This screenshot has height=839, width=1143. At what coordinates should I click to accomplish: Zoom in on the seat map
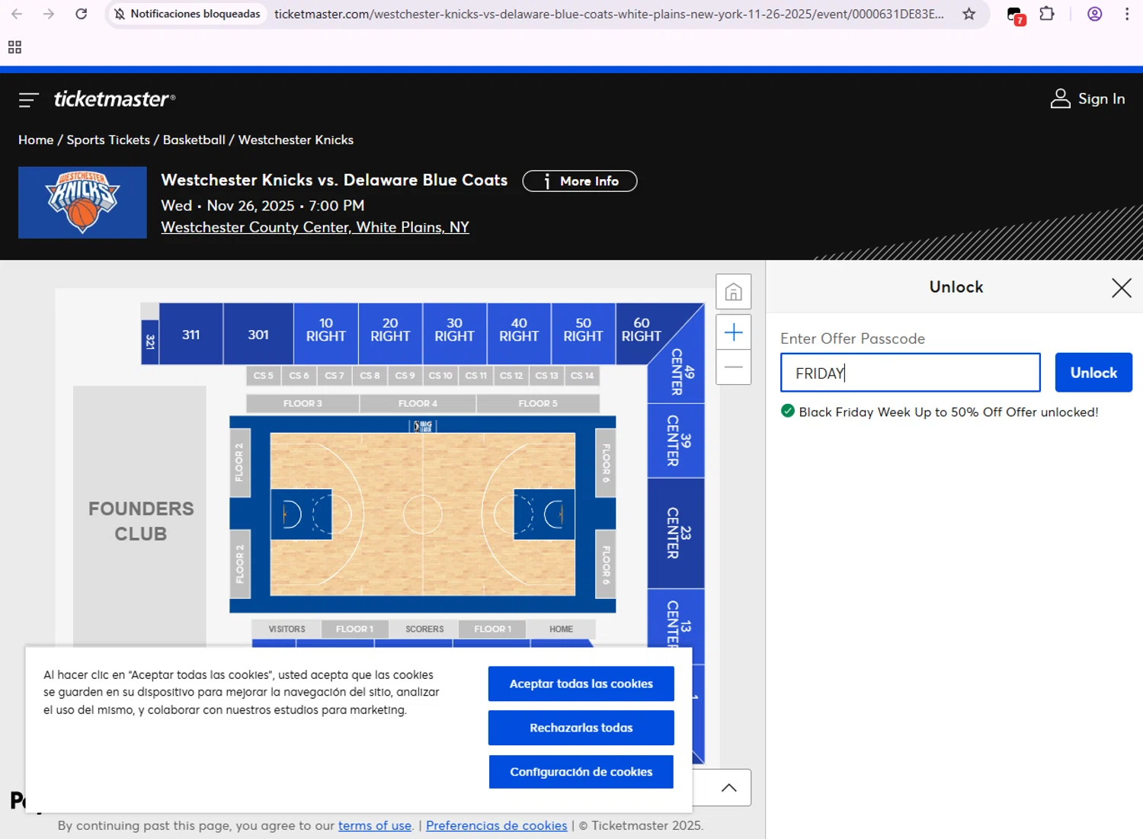click(x=733, y=332)
